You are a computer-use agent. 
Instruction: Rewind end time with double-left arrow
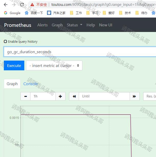tap(74, 96)
